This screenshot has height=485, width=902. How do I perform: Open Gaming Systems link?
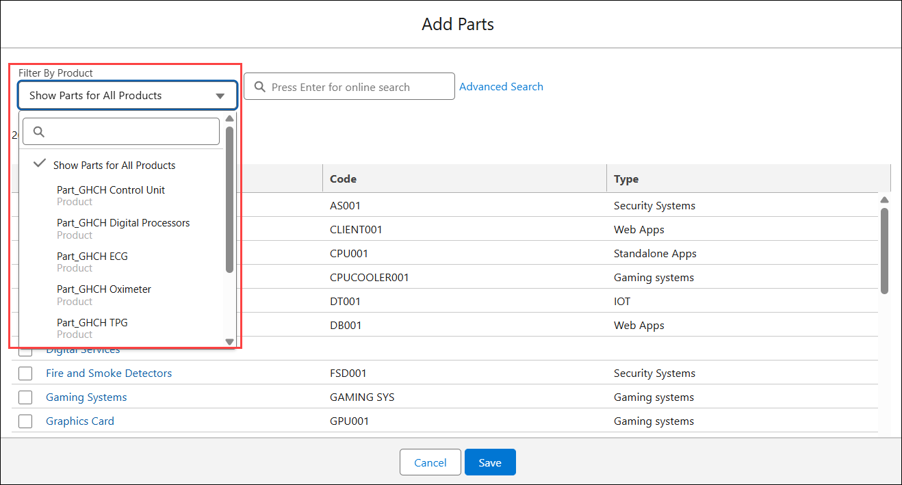(86, 397)
